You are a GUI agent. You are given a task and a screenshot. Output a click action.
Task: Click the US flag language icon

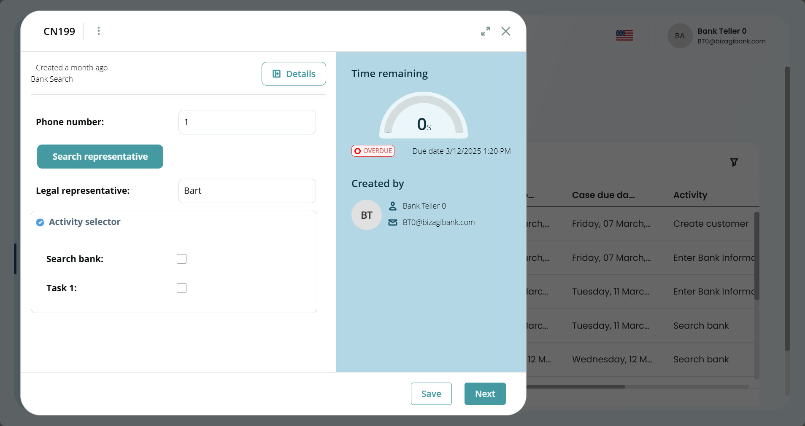coord(624,36)
